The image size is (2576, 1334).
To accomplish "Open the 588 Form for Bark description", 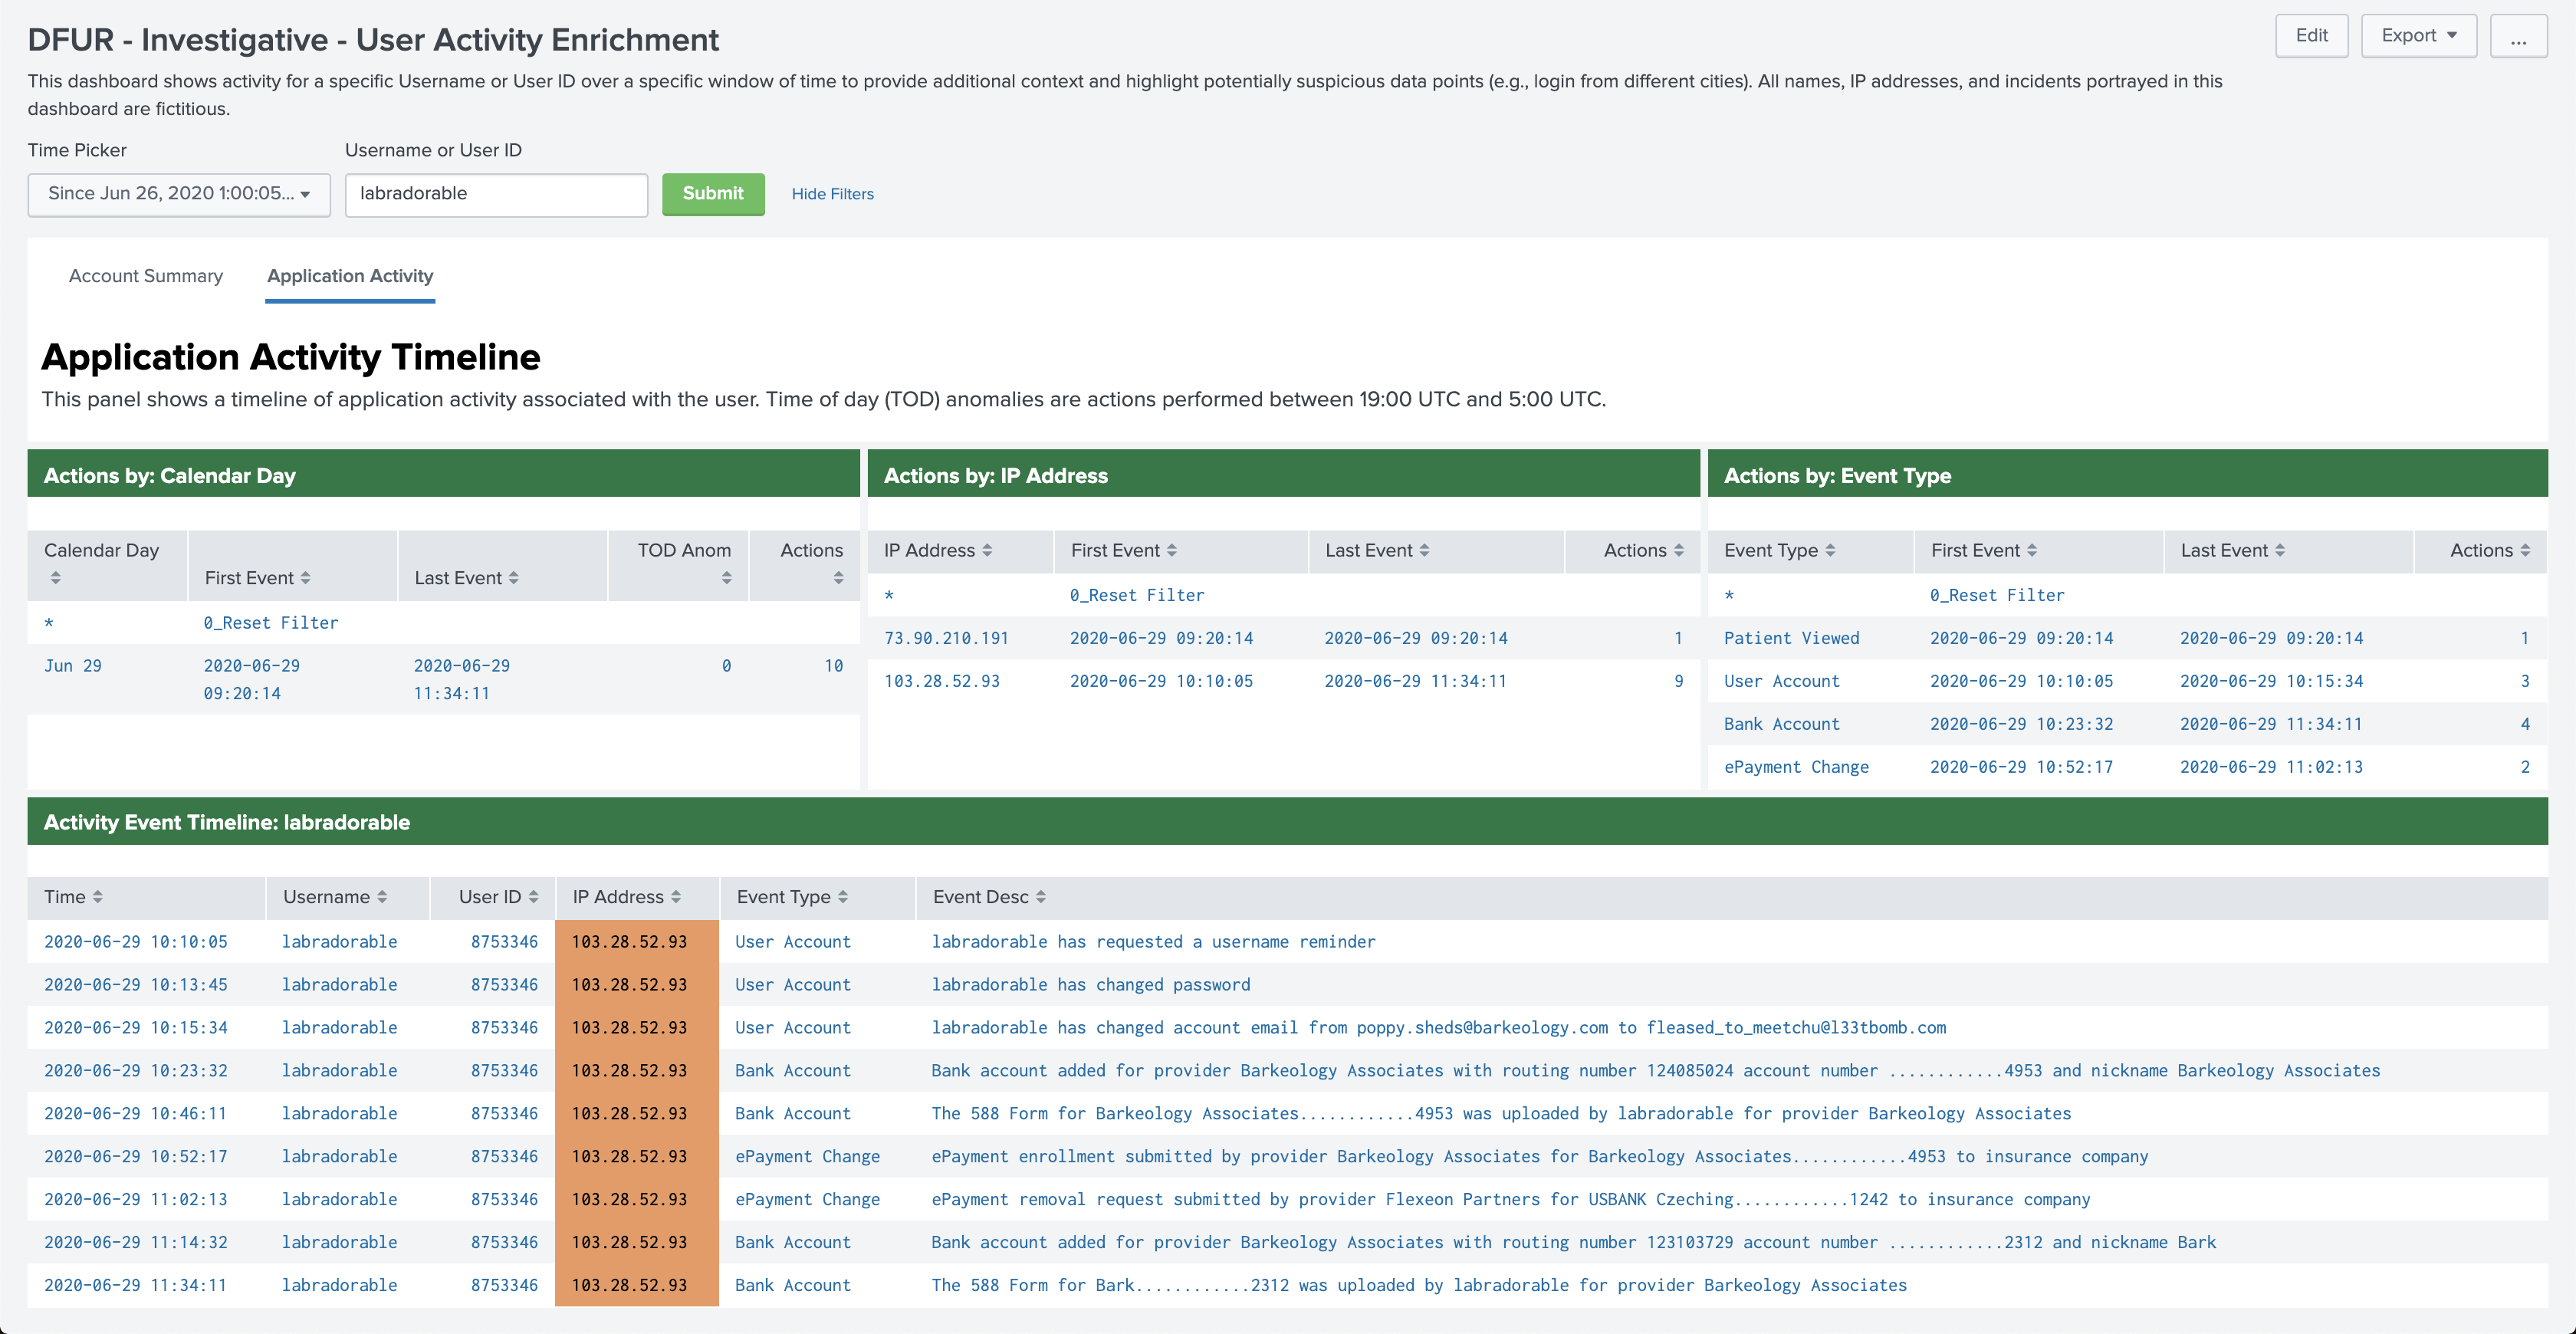I will click(x=1418, y=1286).
